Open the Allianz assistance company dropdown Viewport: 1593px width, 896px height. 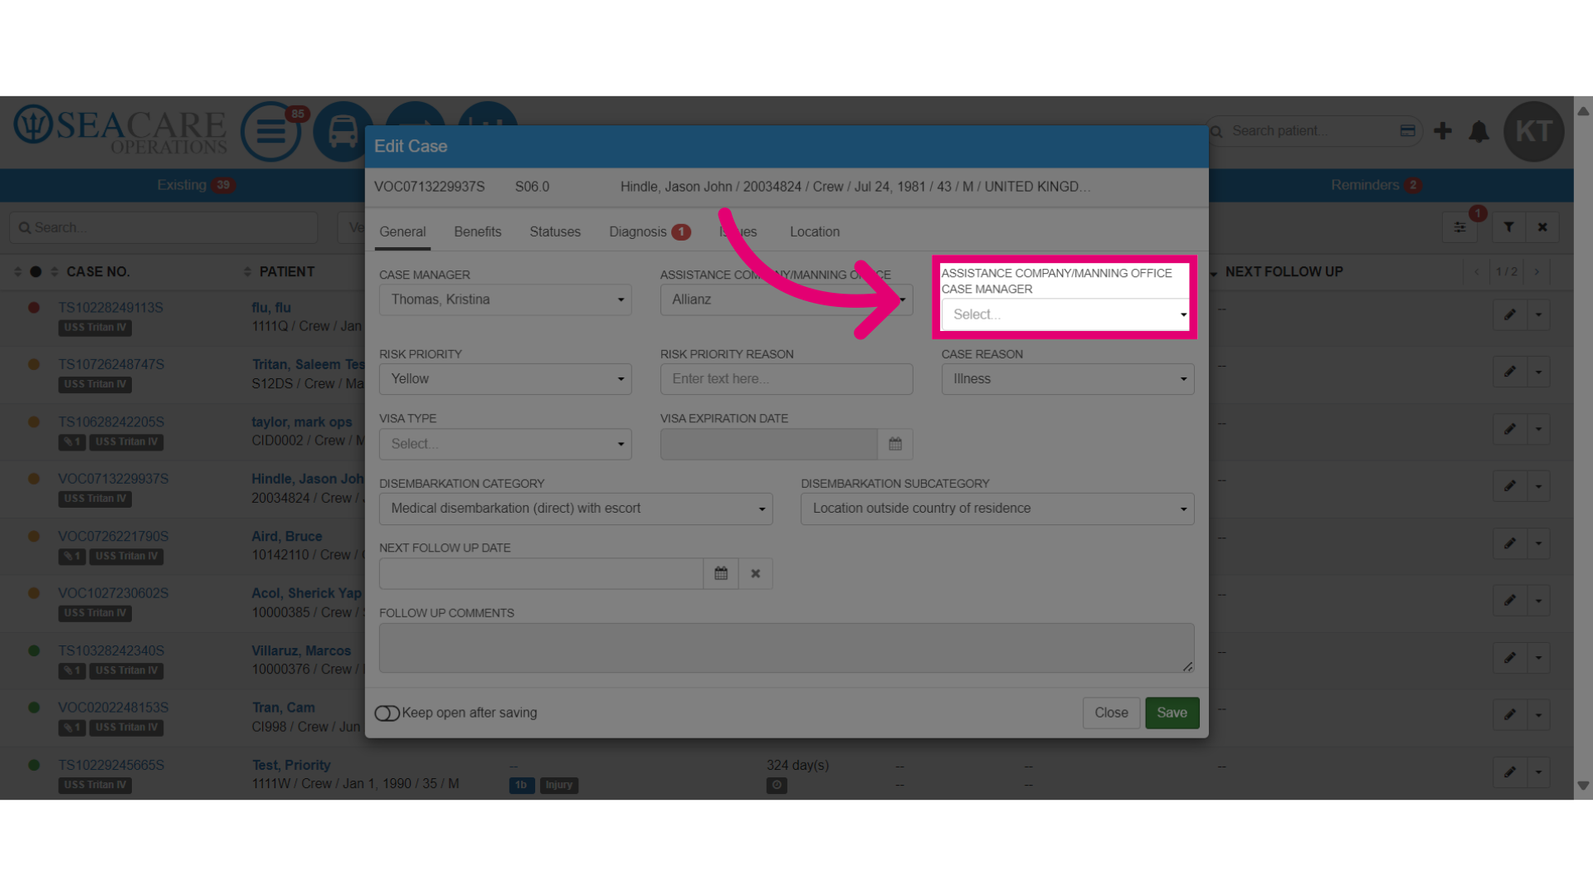(x=787, y=299)
